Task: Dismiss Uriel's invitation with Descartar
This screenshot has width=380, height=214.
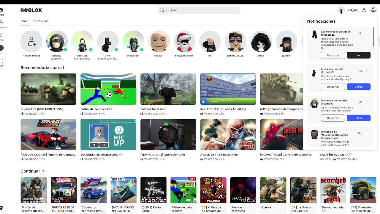Action: tap(333, 87)
